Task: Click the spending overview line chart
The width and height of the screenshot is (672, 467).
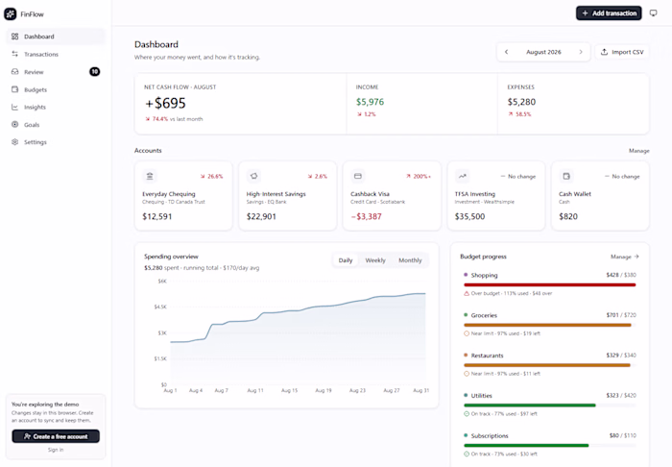Action: (x=298, y=332)
